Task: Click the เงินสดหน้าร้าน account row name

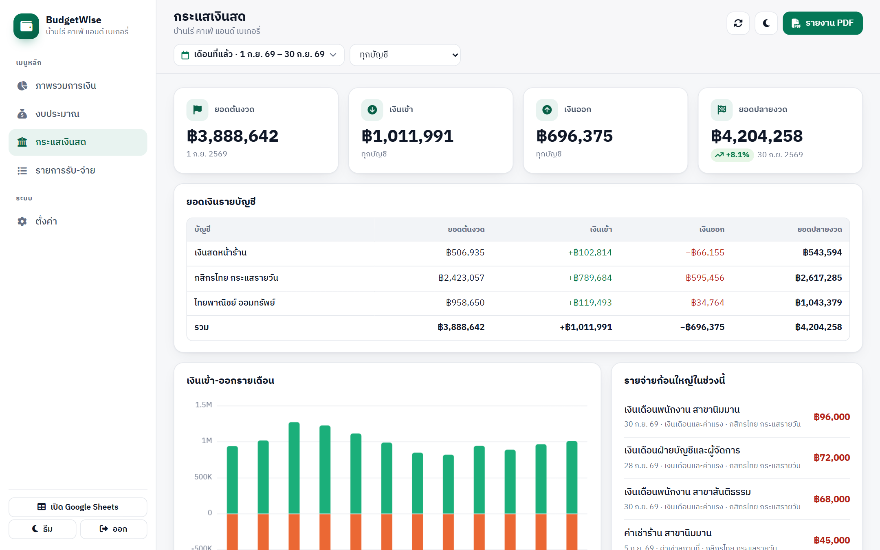Action: click(220, 253)
